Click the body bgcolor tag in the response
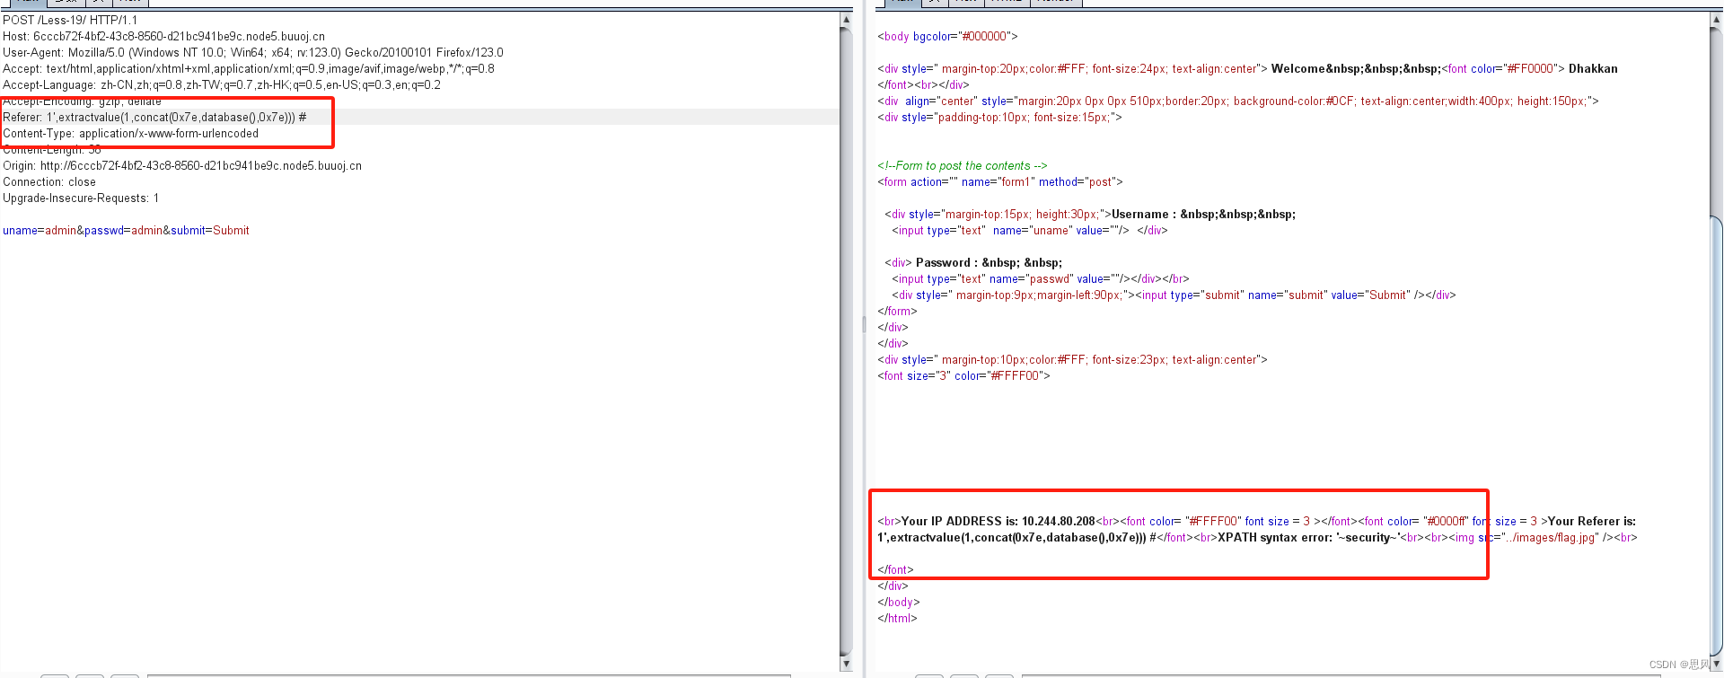The height and width of the screenshot is (678, 1724). coord(947,36)
